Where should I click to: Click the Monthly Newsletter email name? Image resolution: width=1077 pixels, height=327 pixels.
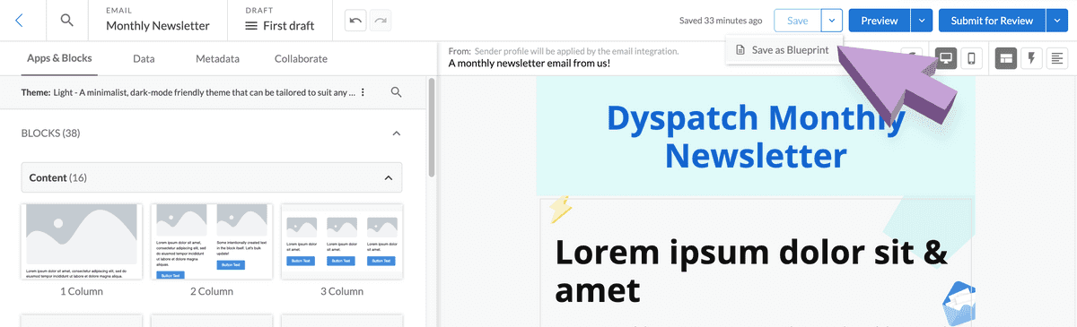click(158, 26)
